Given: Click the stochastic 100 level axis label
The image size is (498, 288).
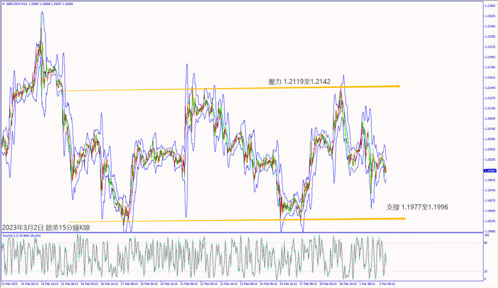Looking at the screenshot, I should (x=487, y=235).
